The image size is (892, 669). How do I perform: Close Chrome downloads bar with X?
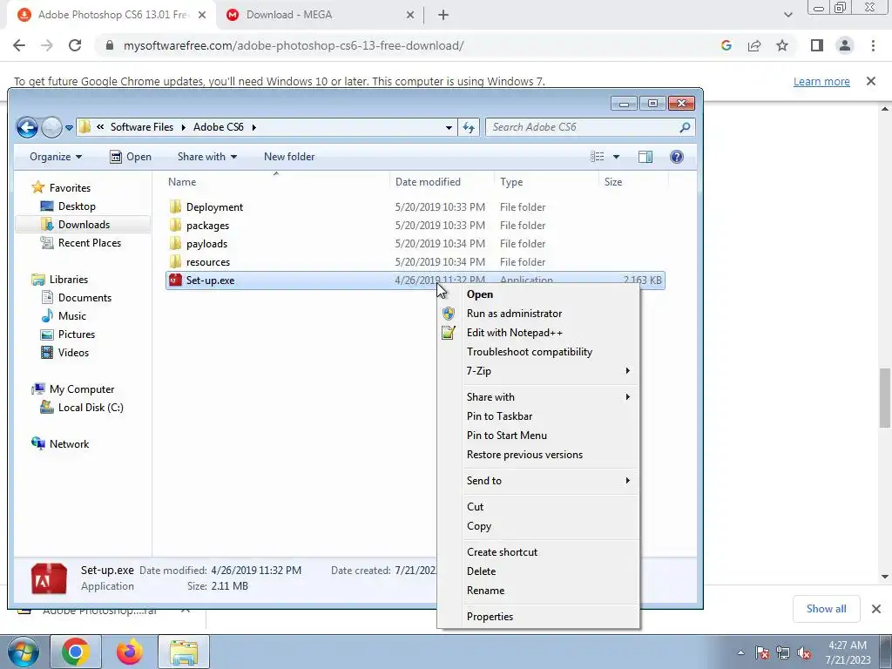(x=876, y=609)
